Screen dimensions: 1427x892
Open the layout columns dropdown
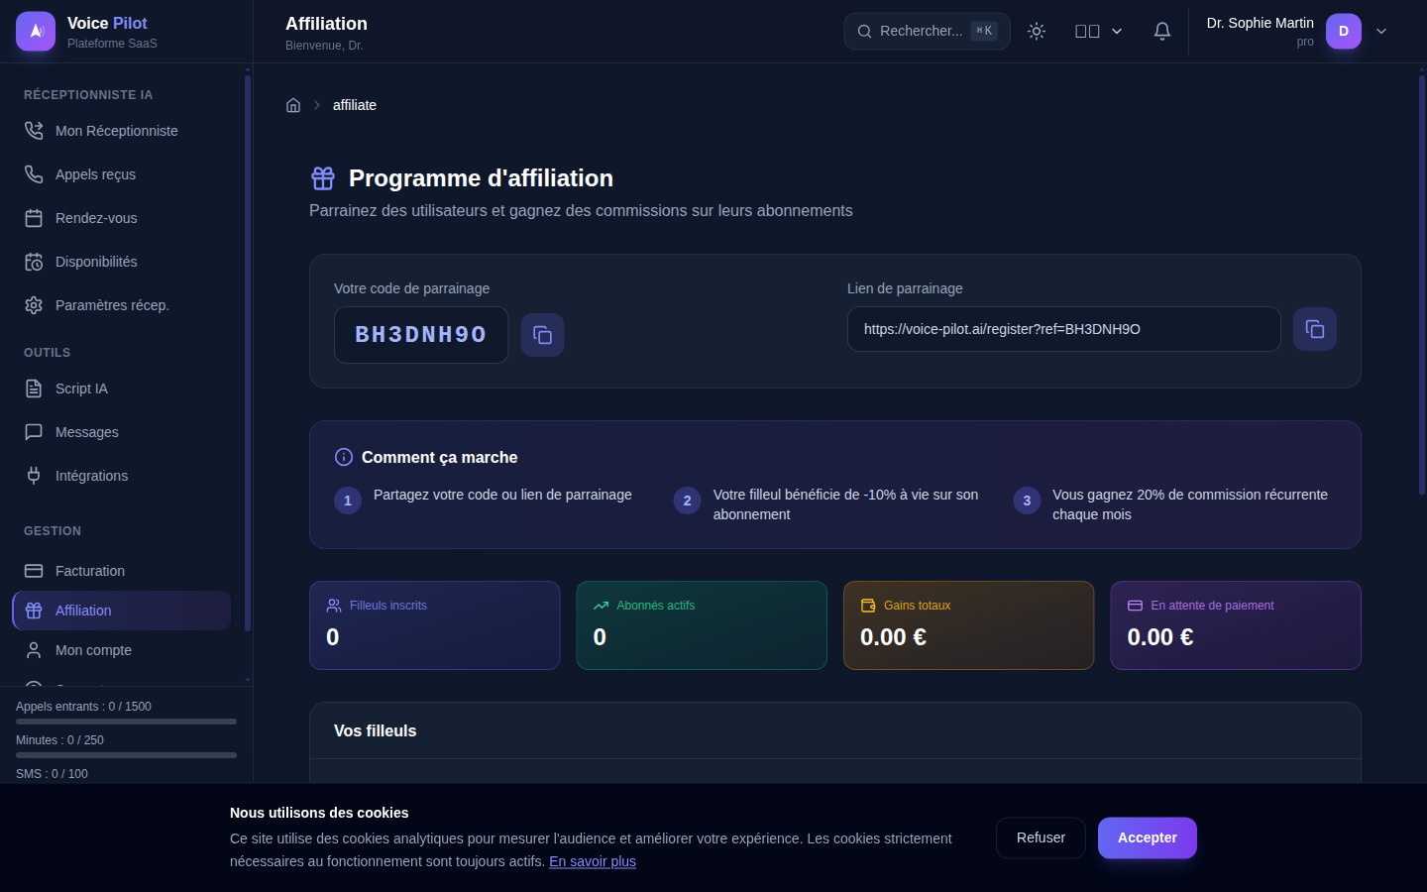1099,31
